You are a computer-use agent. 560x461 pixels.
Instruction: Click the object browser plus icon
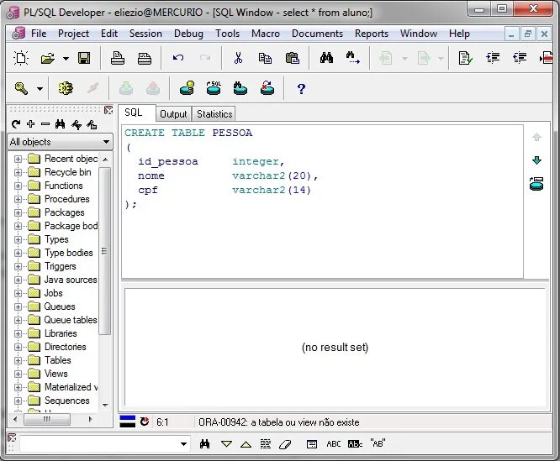pos(31,124)
